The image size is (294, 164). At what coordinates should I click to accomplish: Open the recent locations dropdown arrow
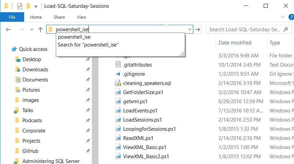pyautogui.click(x=32, y=30)
